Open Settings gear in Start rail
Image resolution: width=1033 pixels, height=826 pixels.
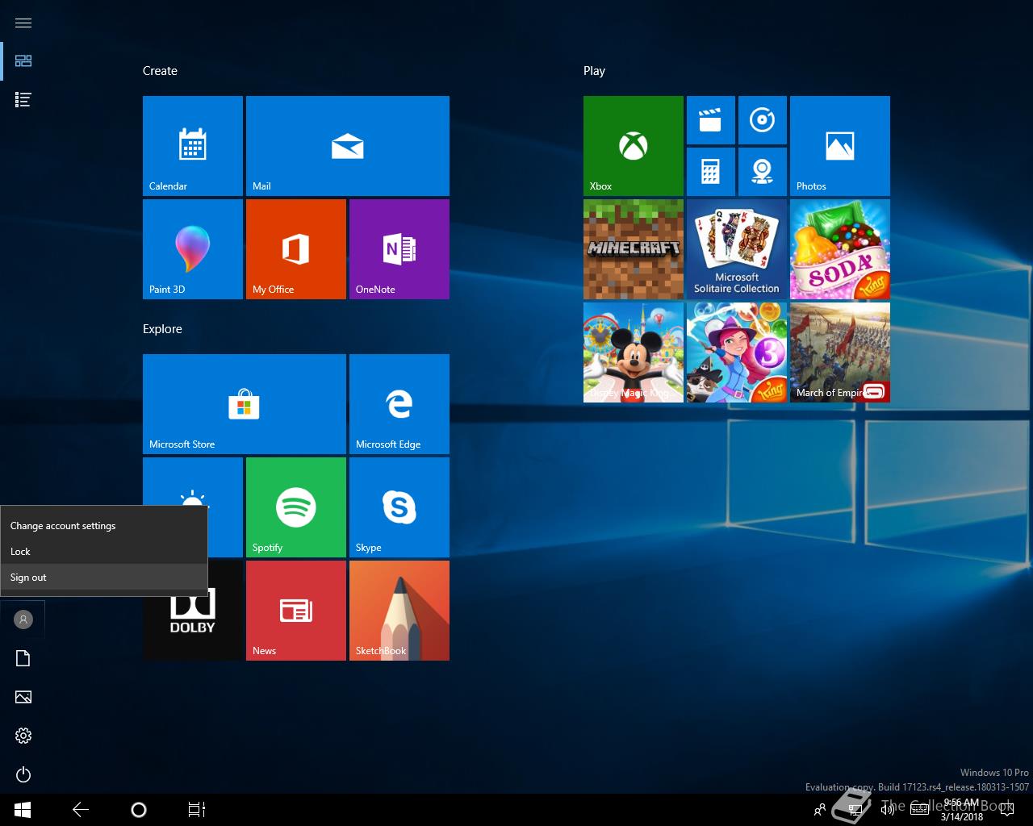[23, 736]
